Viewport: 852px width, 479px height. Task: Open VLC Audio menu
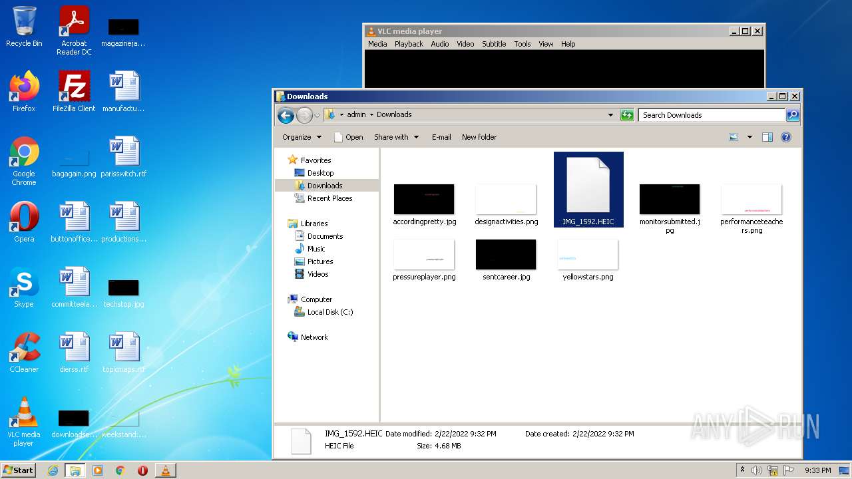click(440, 44)
